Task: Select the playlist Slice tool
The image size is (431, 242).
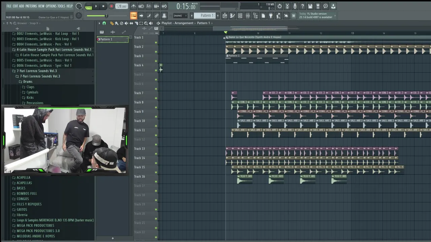Action: [x=136, y=23]
